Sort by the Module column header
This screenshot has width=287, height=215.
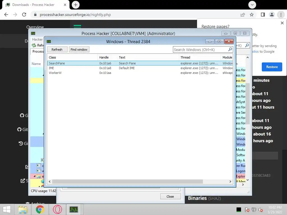pyautogui.click(x=227, y=57)
